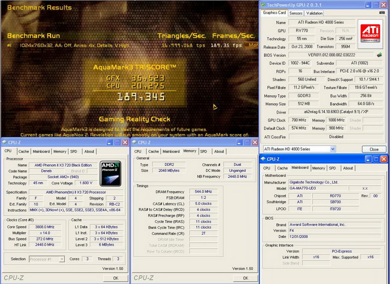Click OK in the left CPU-Z window
390x284 pixels.
point(116,278)
